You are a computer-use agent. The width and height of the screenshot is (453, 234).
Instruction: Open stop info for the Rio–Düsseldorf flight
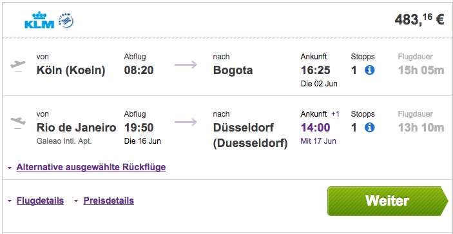[369, 128]
